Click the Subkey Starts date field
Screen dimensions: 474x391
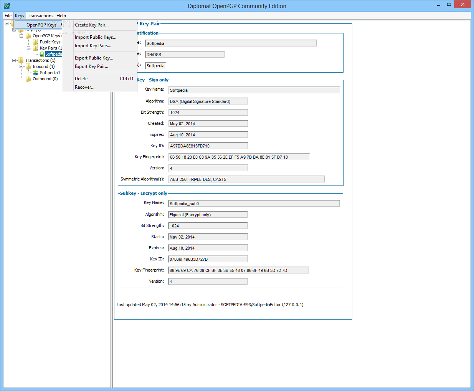tap(208, 237)
